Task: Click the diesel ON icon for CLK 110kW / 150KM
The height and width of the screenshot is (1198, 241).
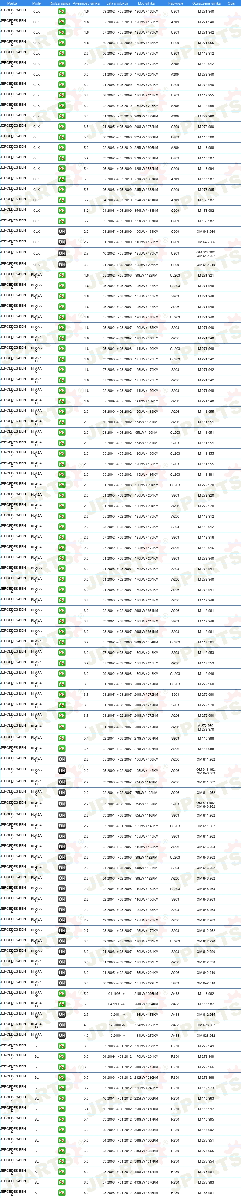Action: 62,242
